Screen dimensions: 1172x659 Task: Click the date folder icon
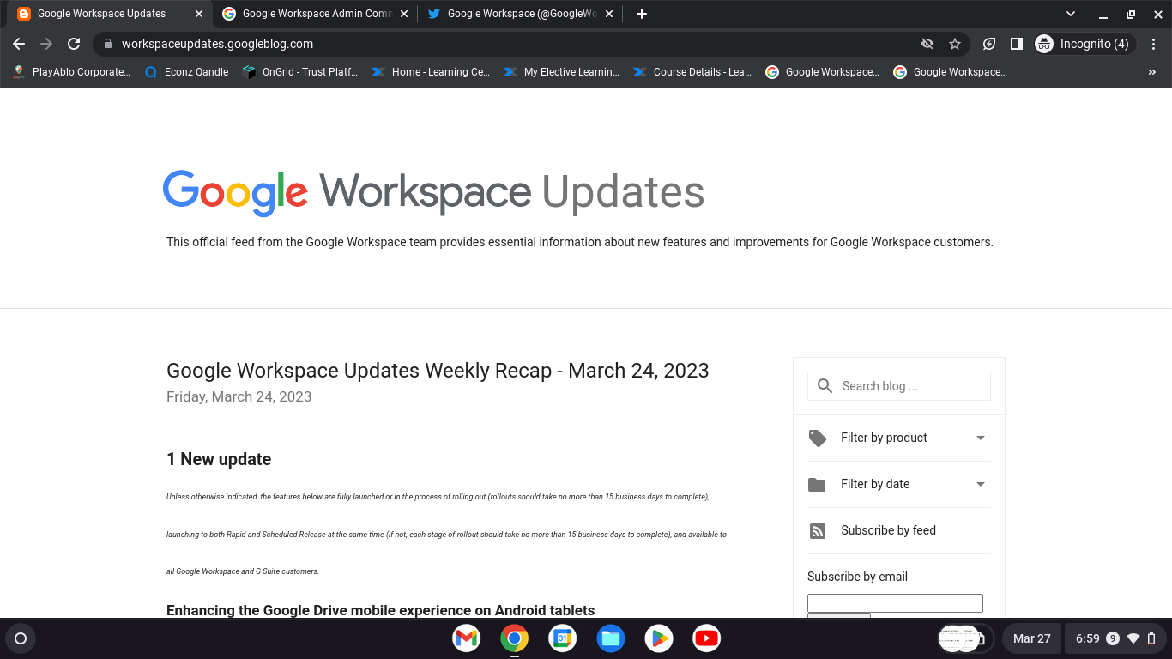(817, 485)
